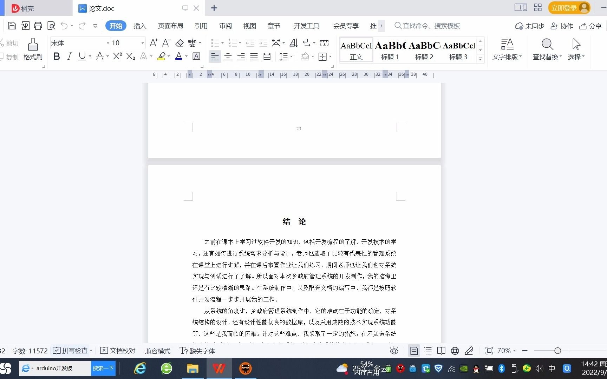Click the font color A swatch
The width and height of the screenshot is (607, 379).
(178, 56)
